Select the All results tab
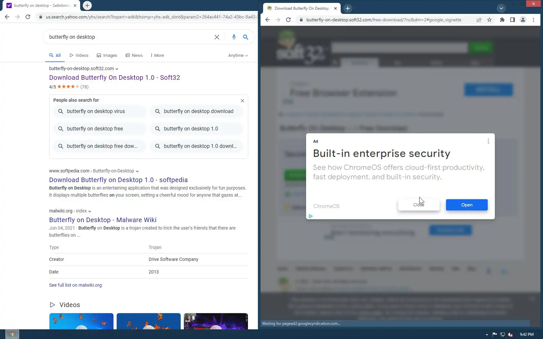Screen dimensions: 543x339 pyautogui.click(x=55, y=56)
